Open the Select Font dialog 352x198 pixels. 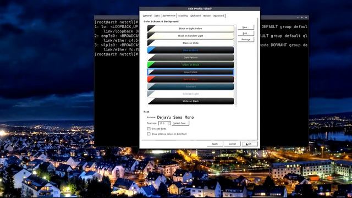(180, 123)
